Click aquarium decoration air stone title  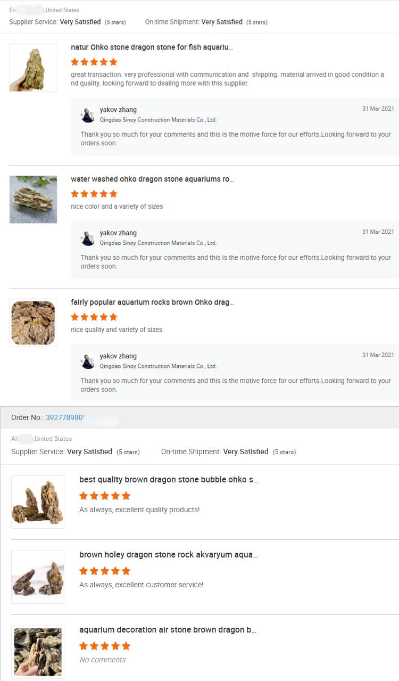[x=168, y=630]
